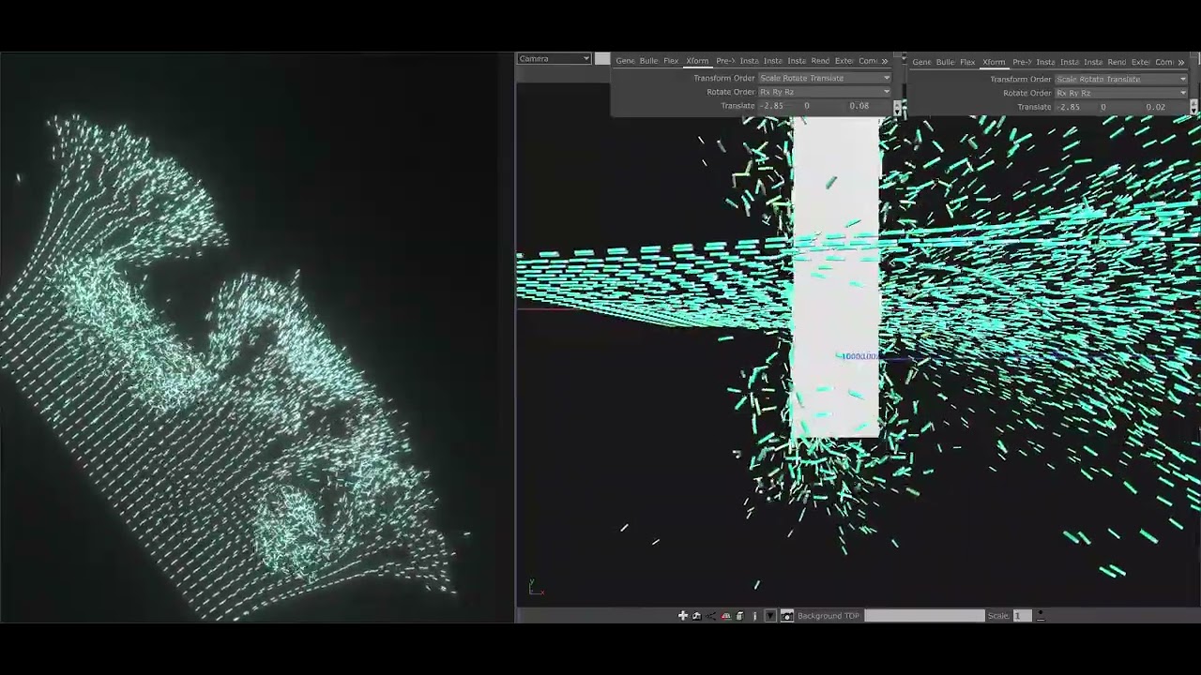Viewport: 1201px width, 675px height.
Task: Click the grey square next to Camera dropdown
Action: tap(602, 59)
